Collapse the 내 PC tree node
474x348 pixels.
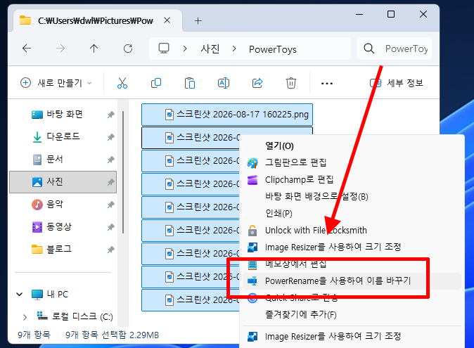click(x=20, y=295)
